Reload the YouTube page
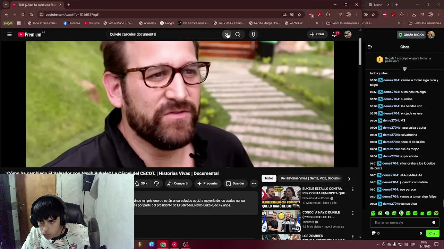 coord(23,15)
